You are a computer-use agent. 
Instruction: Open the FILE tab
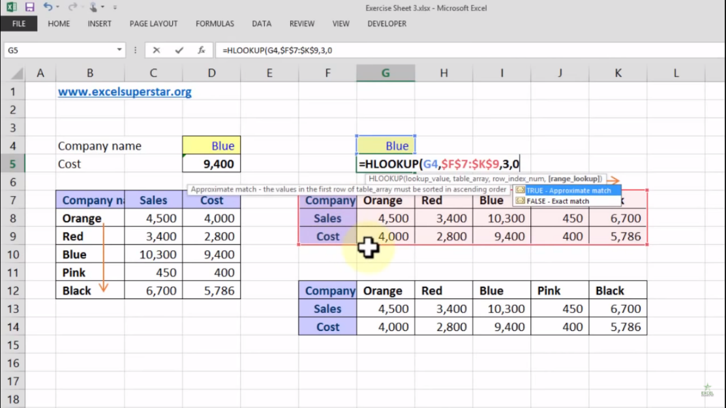click(19, 23)
